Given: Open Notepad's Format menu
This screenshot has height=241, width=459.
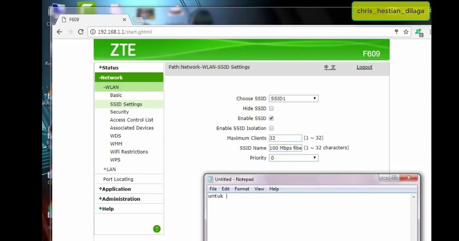Looking at the screenshot, I should tap(242, 189).
